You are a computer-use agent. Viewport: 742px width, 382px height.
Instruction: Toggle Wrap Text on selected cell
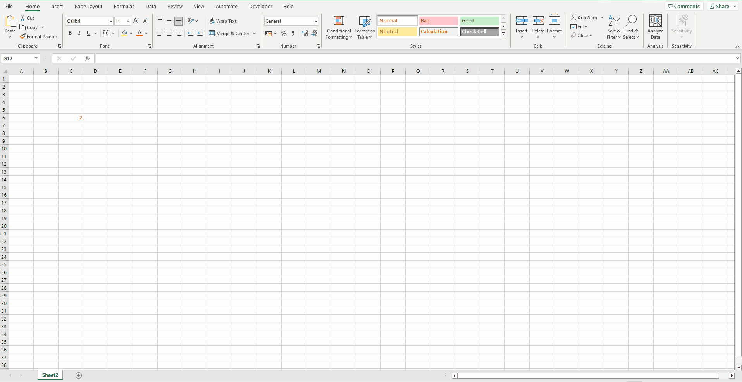[x=223, y=21]
